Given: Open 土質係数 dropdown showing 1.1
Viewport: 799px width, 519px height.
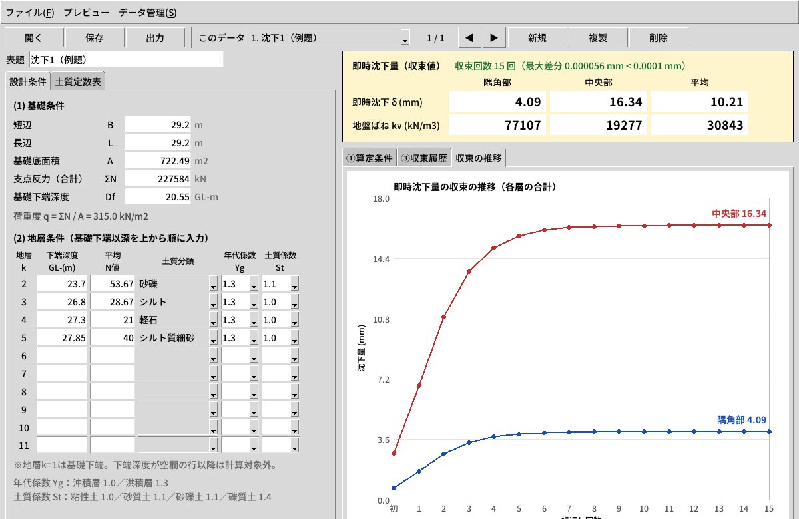Looking at the screenshot, I should coord(281,284).
